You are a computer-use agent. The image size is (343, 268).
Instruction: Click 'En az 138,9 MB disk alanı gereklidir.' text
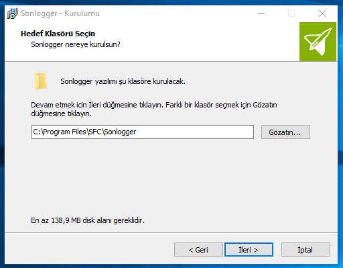(x=88, y=220)
